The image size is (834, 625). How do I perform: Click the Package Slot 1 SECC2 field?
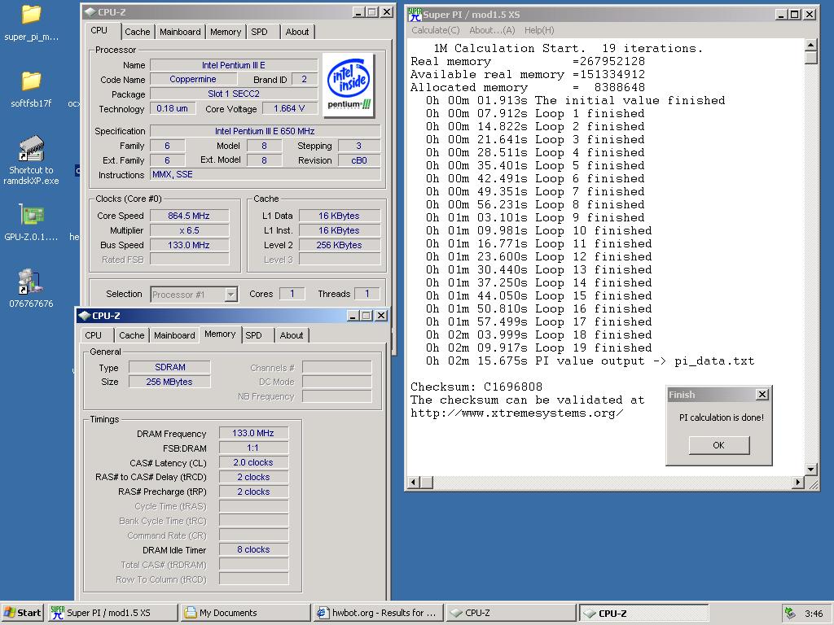coord(234,94)
